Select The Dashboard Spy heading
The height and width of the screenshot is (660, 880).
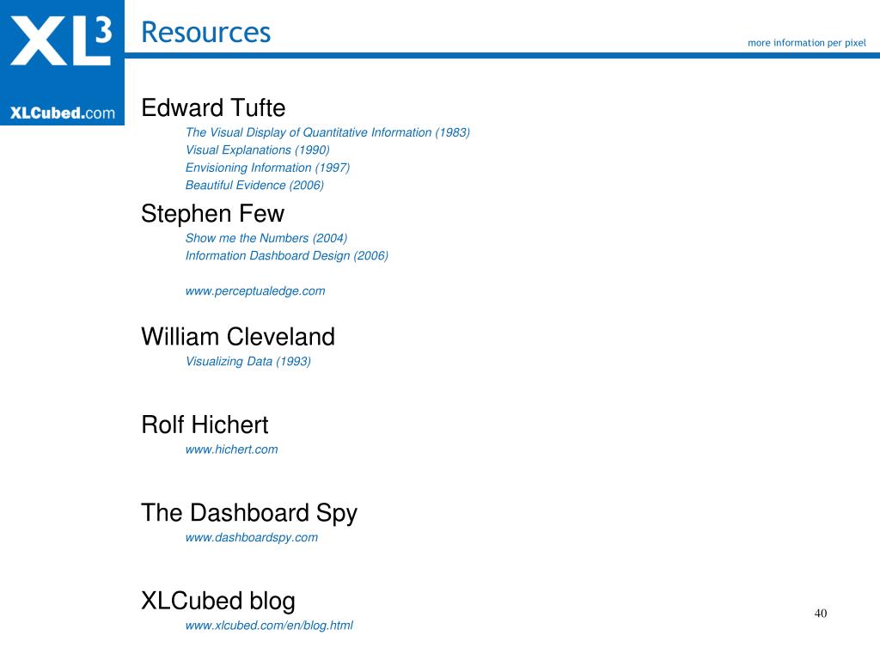249,514
